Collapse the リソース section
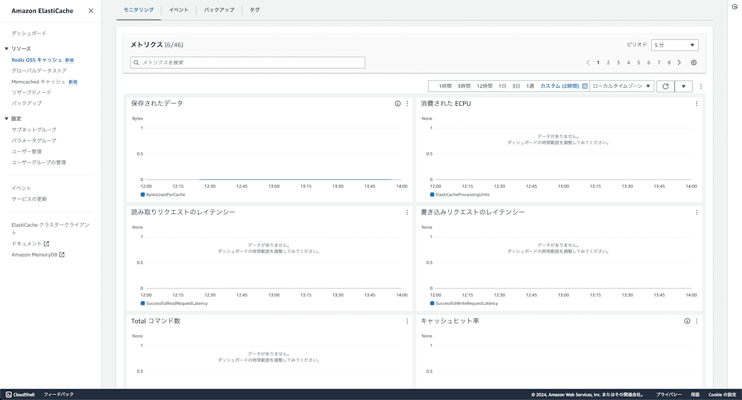Image resolution: width=742 pixels, height=400 pixels. (7, 48)
